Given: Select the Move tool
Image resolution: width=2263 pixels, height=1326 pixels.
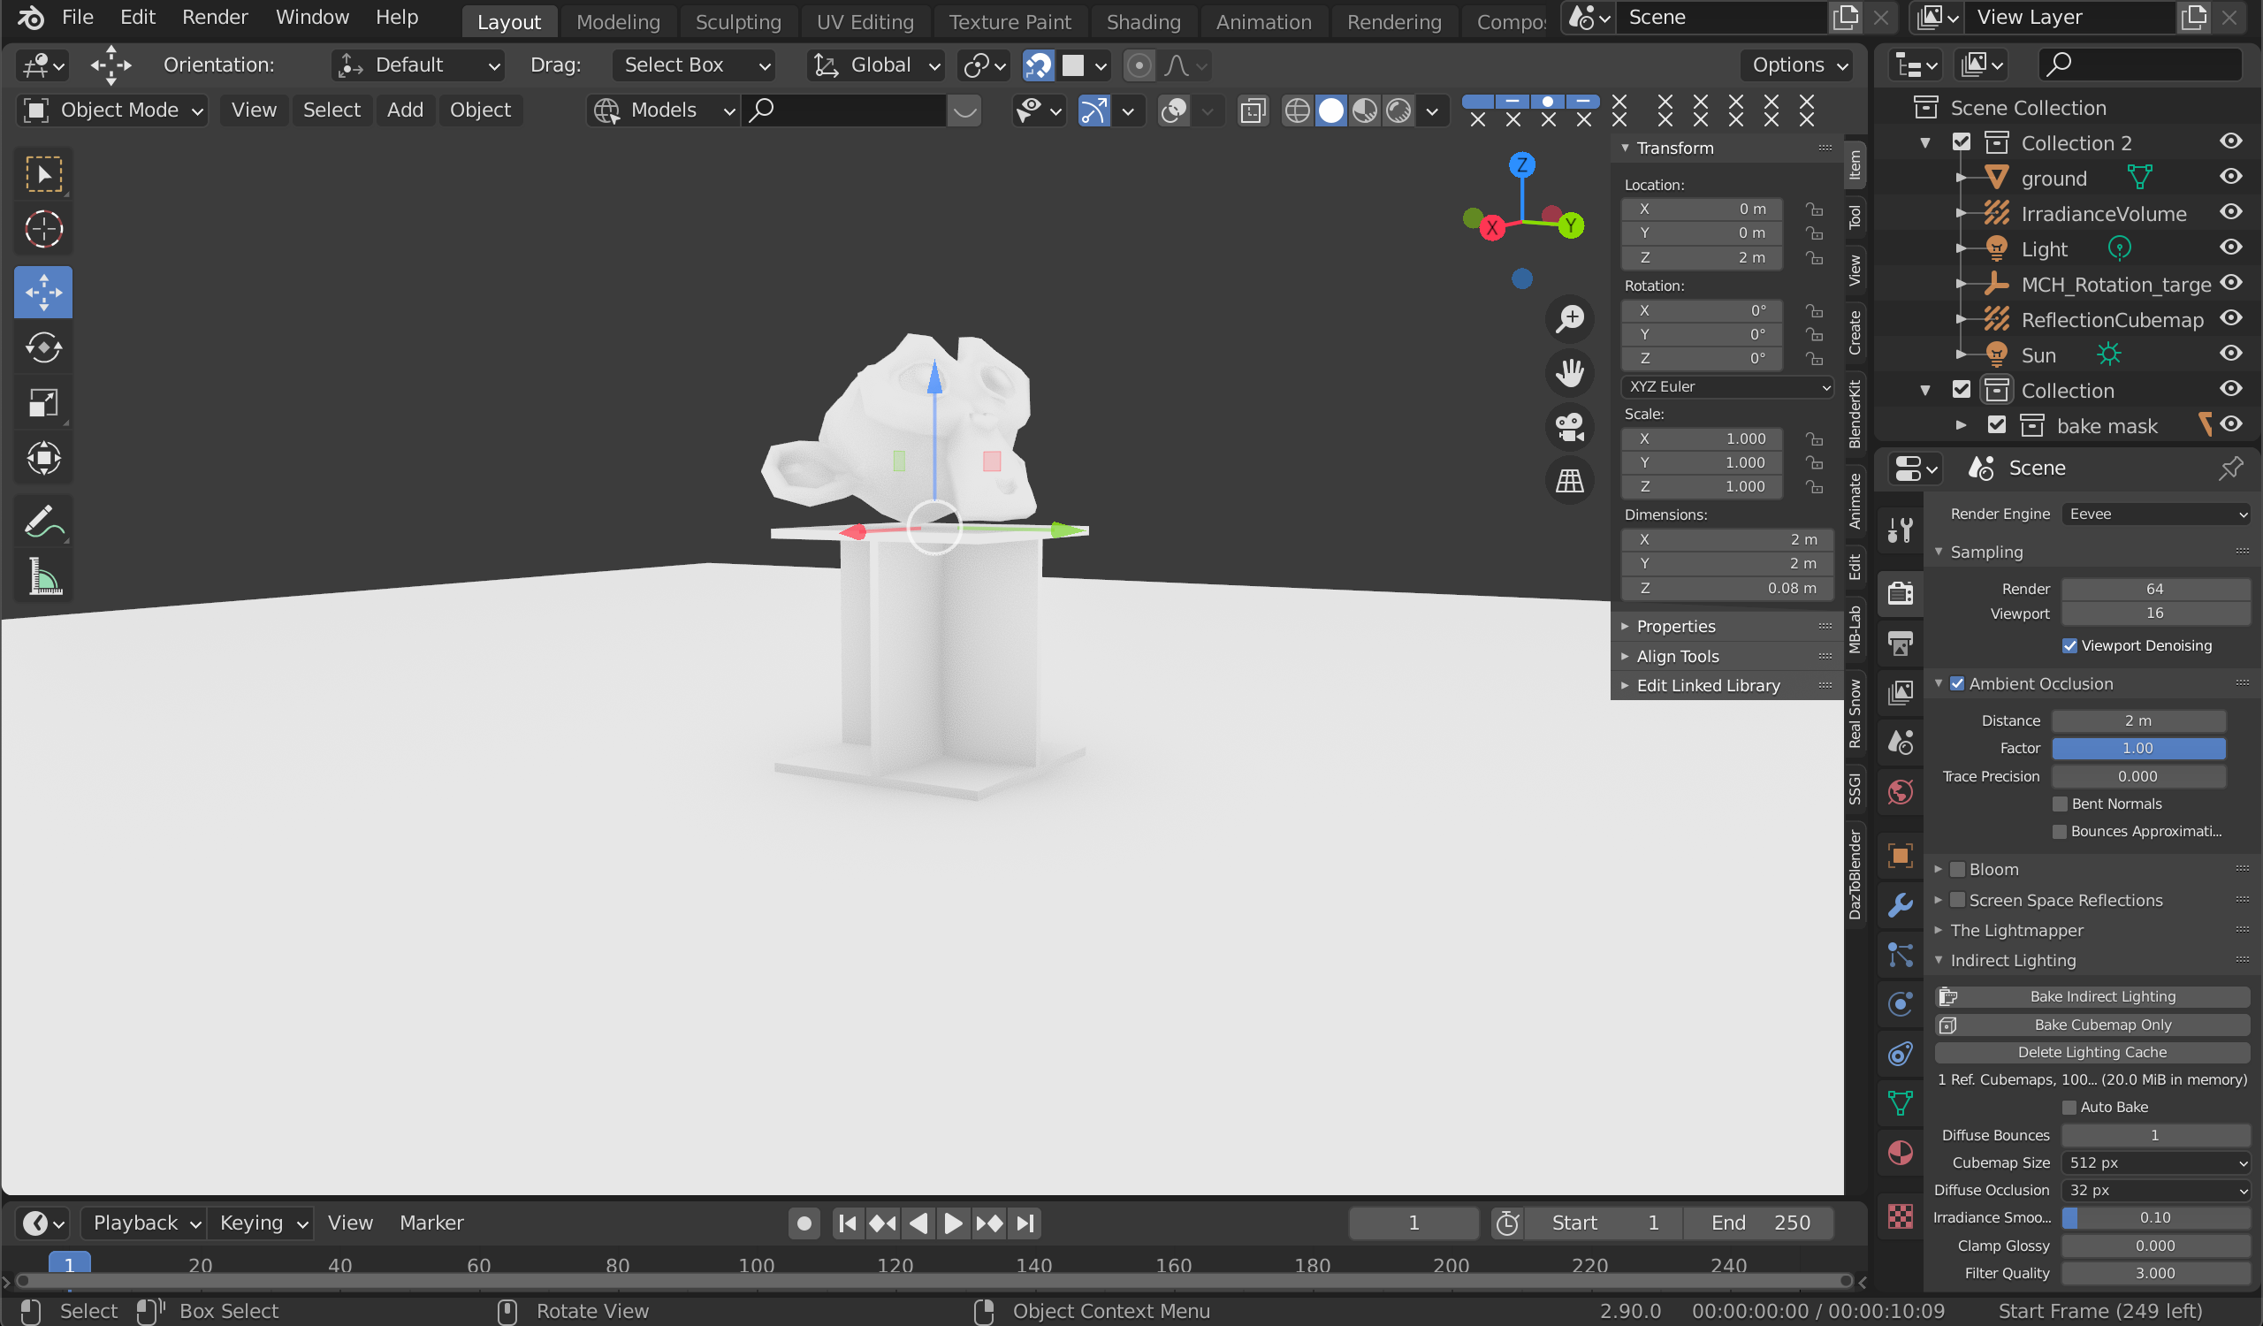Looking at the screenshot, I should coord(42,291).
